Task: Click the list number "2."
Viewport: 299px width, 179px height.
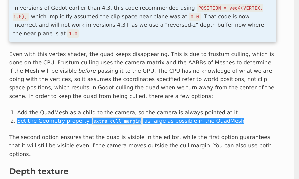Action: (x=13, y=121)
